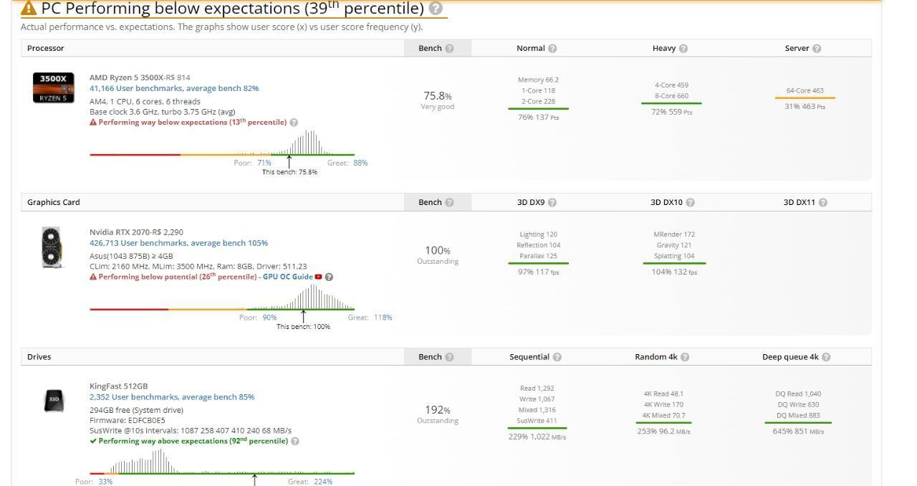Click the Server column help icon

(817, 49)
